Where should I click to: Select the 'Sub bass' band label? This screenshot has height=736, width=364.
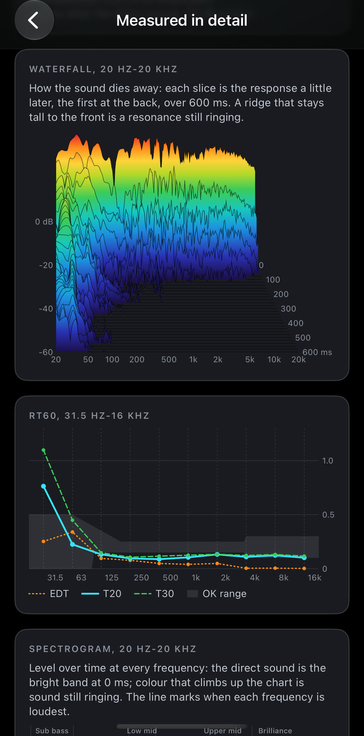point(52,731)
